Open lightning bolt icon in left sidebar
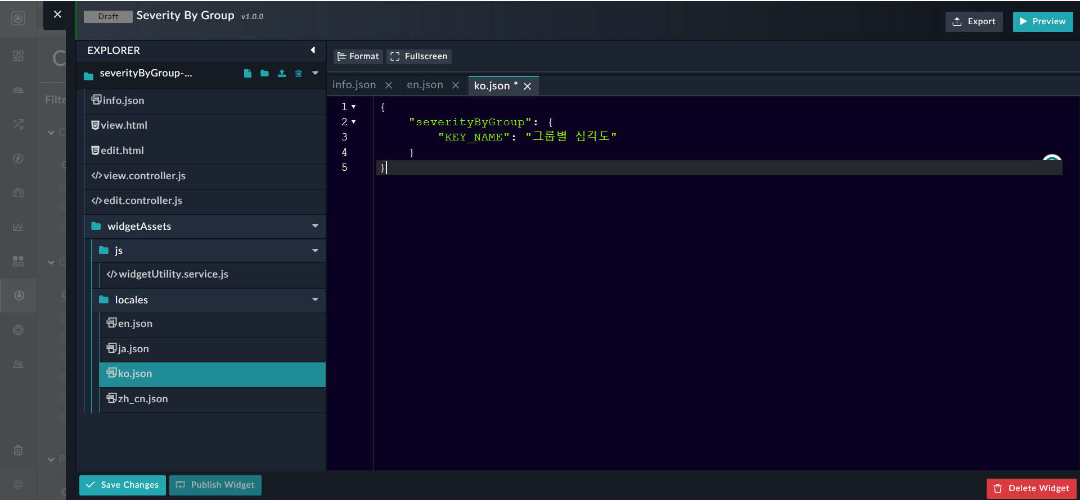Viewport: 1080px width, 500px height. [x=18, y=158]
